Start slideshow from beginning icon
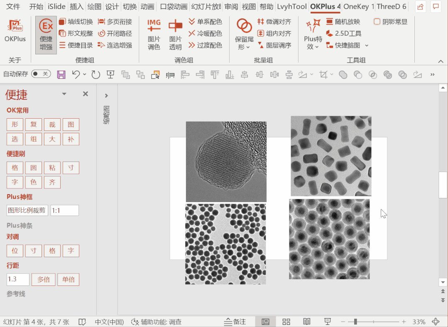 (x=110, y=75)
